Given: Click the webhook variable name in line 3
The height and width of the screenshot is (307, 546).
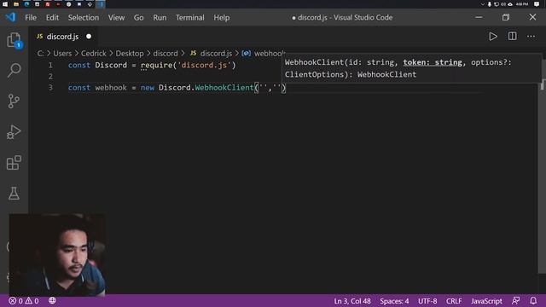Looking at the screenshot, I should click(111, 87).
